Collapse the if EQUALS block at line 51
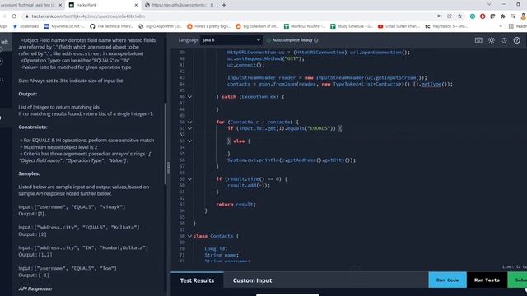527x296 pixels. [189, 128]
